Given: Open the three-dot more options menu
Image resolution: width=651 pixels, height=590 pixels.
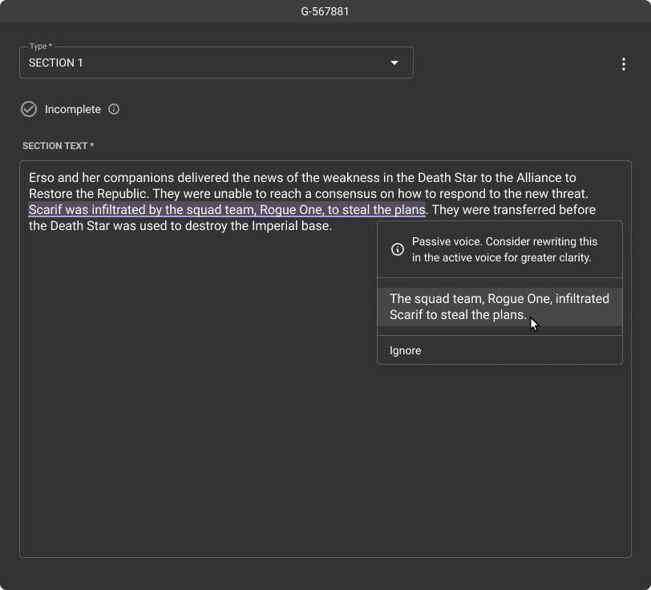Looking at the screenshot, I should point(623,64).
